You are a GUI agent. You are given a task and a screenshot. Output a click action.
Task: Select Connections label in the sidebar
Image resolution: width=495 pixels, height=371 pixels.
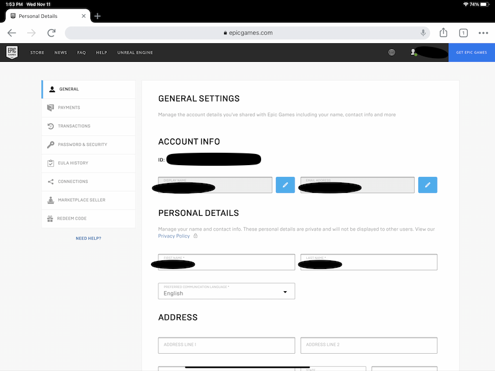click(73, 182)
